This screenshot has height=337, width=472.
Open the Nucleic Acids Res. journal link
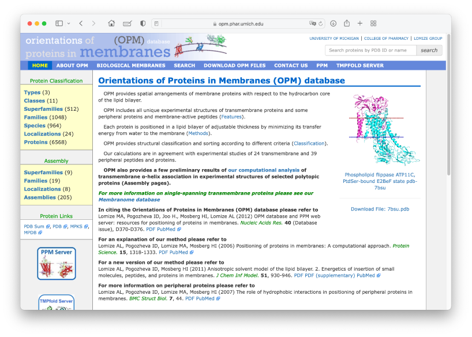click(261, 223)
